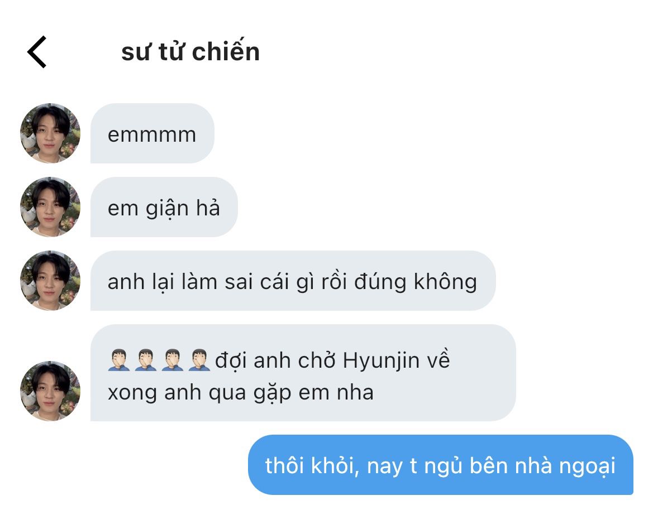
Task: Click the first facepalm emoji
Action: click(119, 360)
